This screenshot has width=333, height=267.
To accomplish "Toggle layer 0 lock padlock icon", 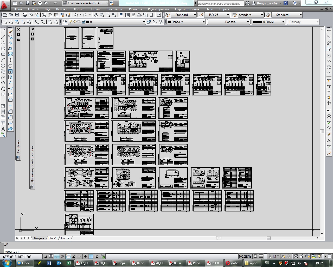I will (x=85, y=22).
